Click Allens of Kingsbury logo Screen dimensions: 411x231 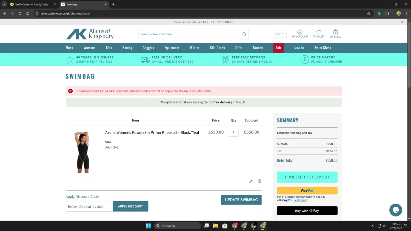pyautogui.click(x=90, y=34)
